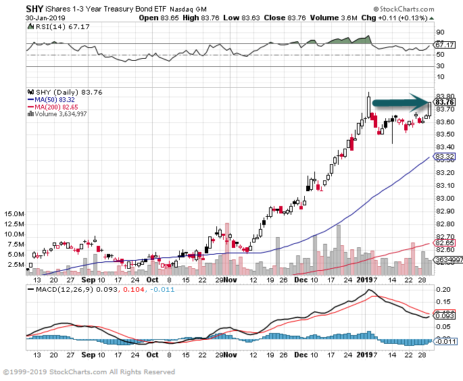Click the Volume 3,634,997 legend label
The width and height of the screenshot is (463, 381).
(x=61, y=114)
